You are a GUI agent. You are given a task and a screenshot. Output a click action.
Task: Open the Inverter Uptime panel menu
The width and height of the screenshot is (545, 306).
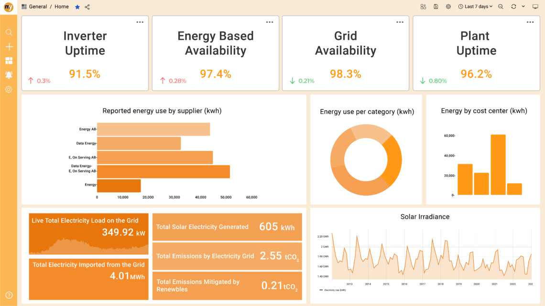coord(140,21)
